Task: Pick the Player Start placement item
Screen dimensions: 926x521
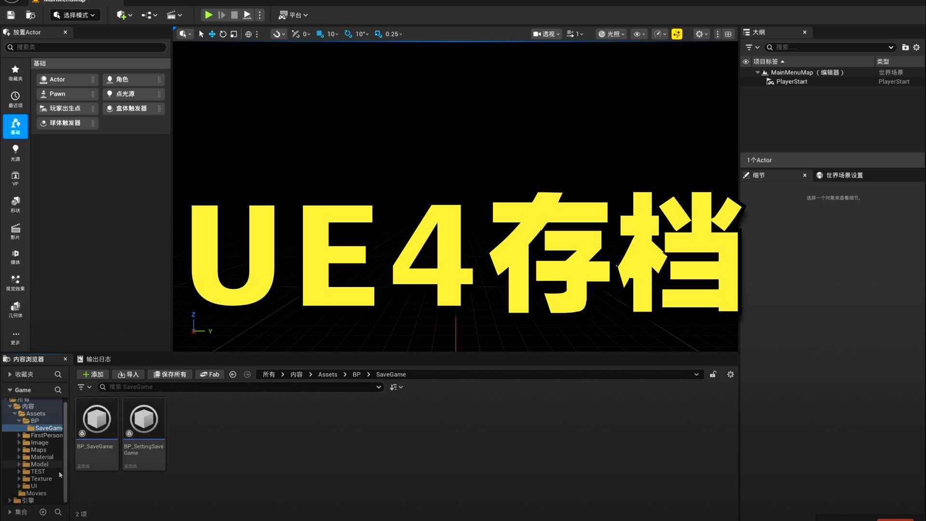Action: coord(67,109)
